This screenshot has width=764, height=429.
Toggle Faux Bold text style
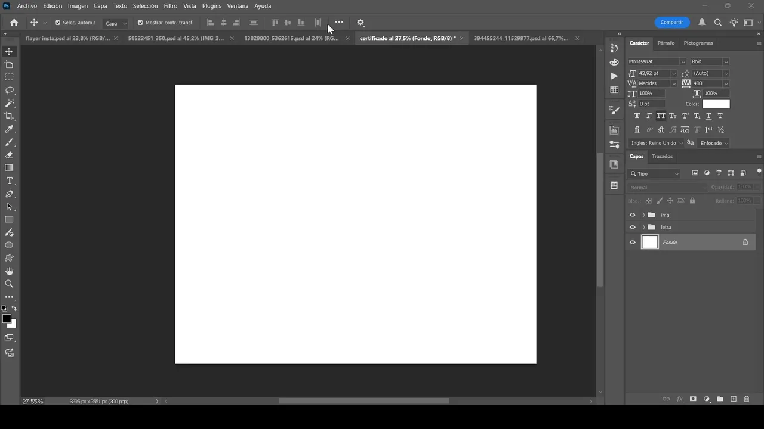click(x=637, y=116)
